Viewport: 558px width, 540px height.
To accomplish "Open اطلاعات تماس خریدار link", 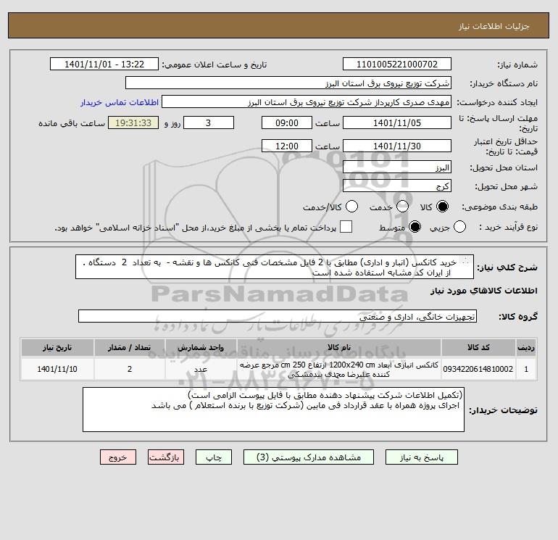I will (120, 102).
